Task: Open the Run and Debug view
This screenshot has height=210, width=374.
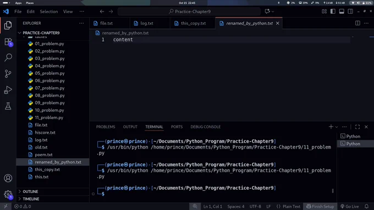Action: (x=8, y=90)
